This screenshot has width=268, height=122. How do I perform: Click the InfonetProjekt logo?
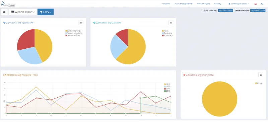pos(8,4)
